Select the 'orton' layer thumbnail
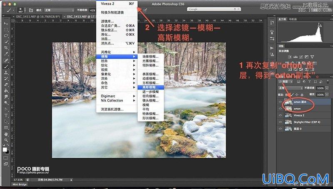The image size is (333, 189). coord(288,109)
